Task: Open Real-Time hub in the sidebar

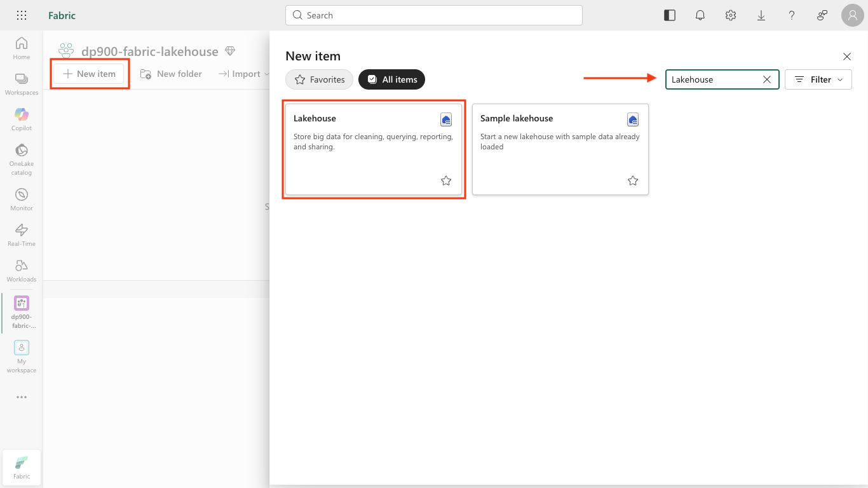Action: pos(22,234)
